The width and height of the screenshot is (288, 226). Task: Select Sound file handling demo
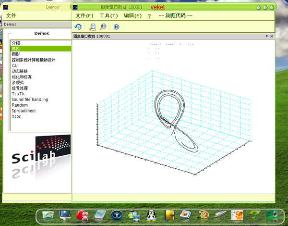(30, 100)
